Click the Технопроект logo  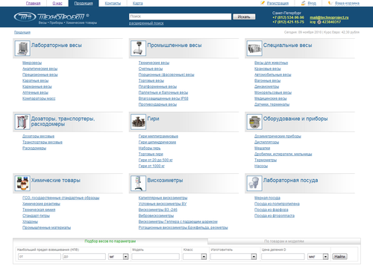click(x=51, y=17)
